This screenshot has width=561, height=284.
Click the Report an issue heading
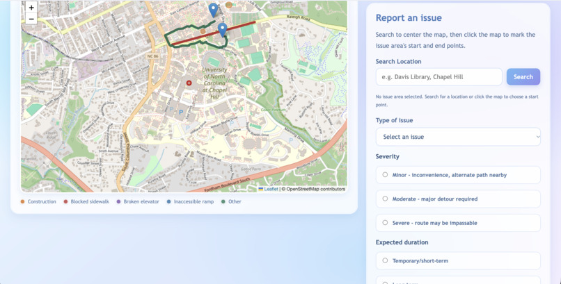click(x=409, y=18)
